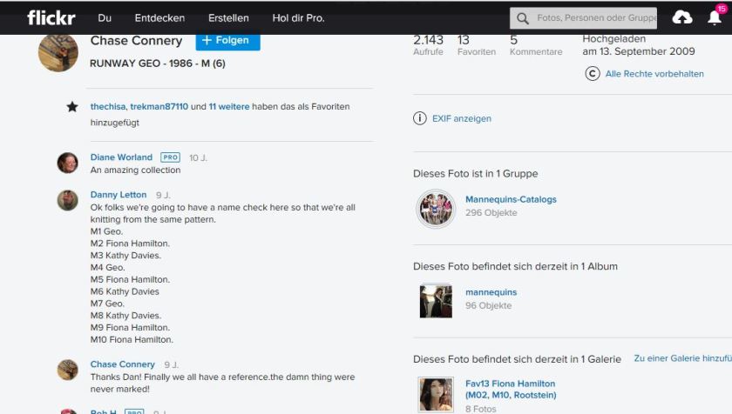Open the mannequins album thumbnail

436,300
